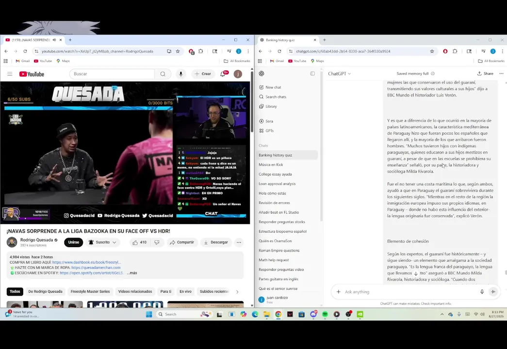This screenshot has width=507, height=349.
Task: Open the Spotify artist link in description
Action: tap(92, 273)
